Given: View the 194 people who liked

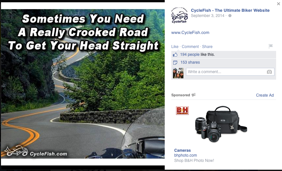Looking at the screenshot, I should tap(190, 54).
